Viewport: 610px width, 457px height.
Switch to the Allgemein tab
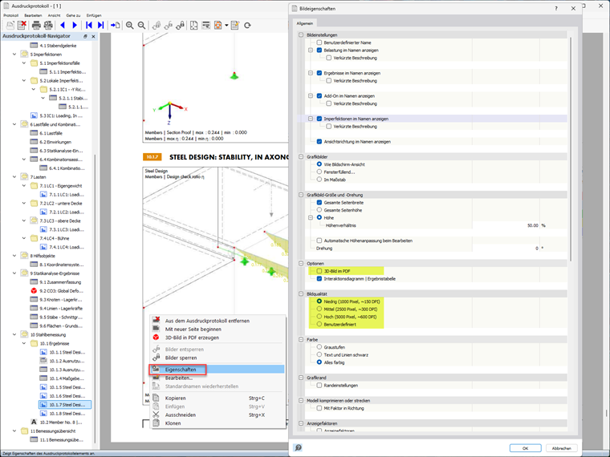(305, 23)
